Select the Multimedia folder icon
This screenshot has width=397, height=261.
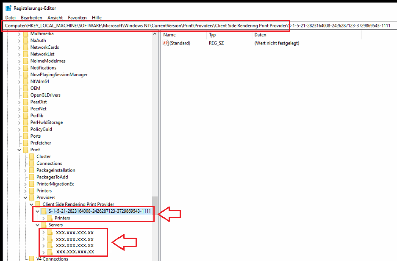(25, 33)
